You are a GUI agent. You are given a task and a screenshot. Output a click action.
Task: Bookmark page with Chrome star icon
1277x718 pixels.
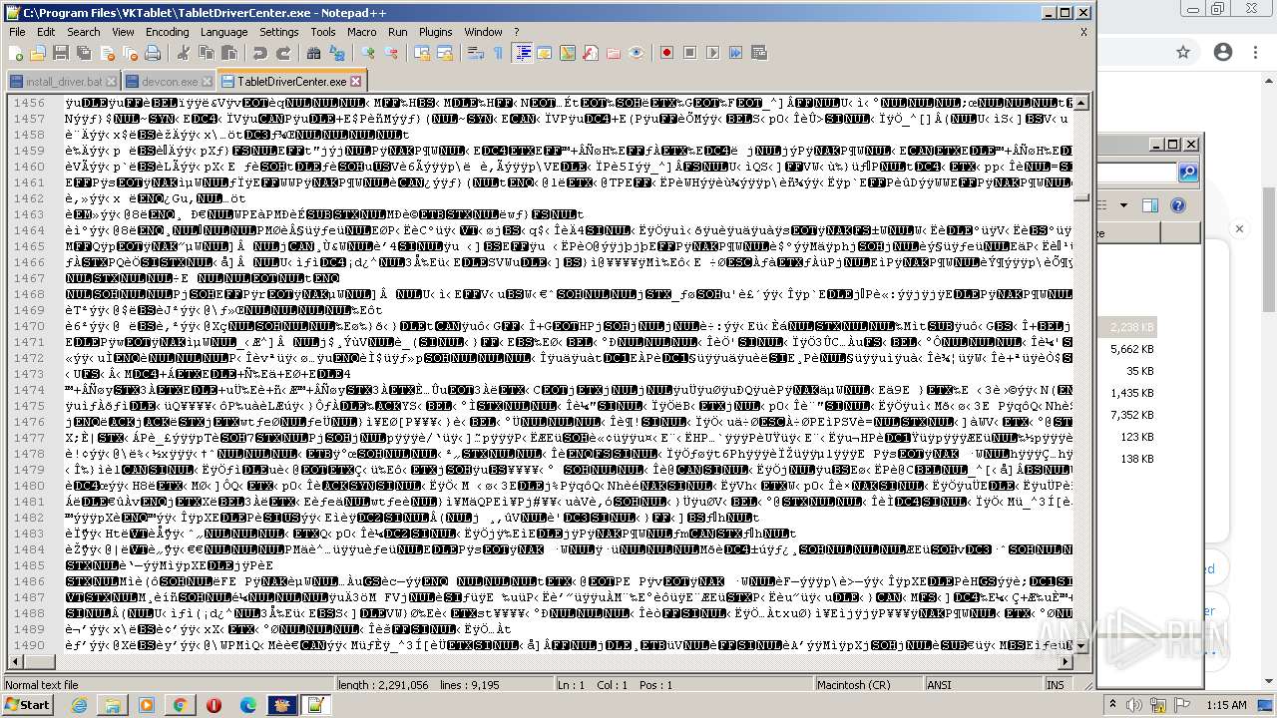click(1183, 52)
